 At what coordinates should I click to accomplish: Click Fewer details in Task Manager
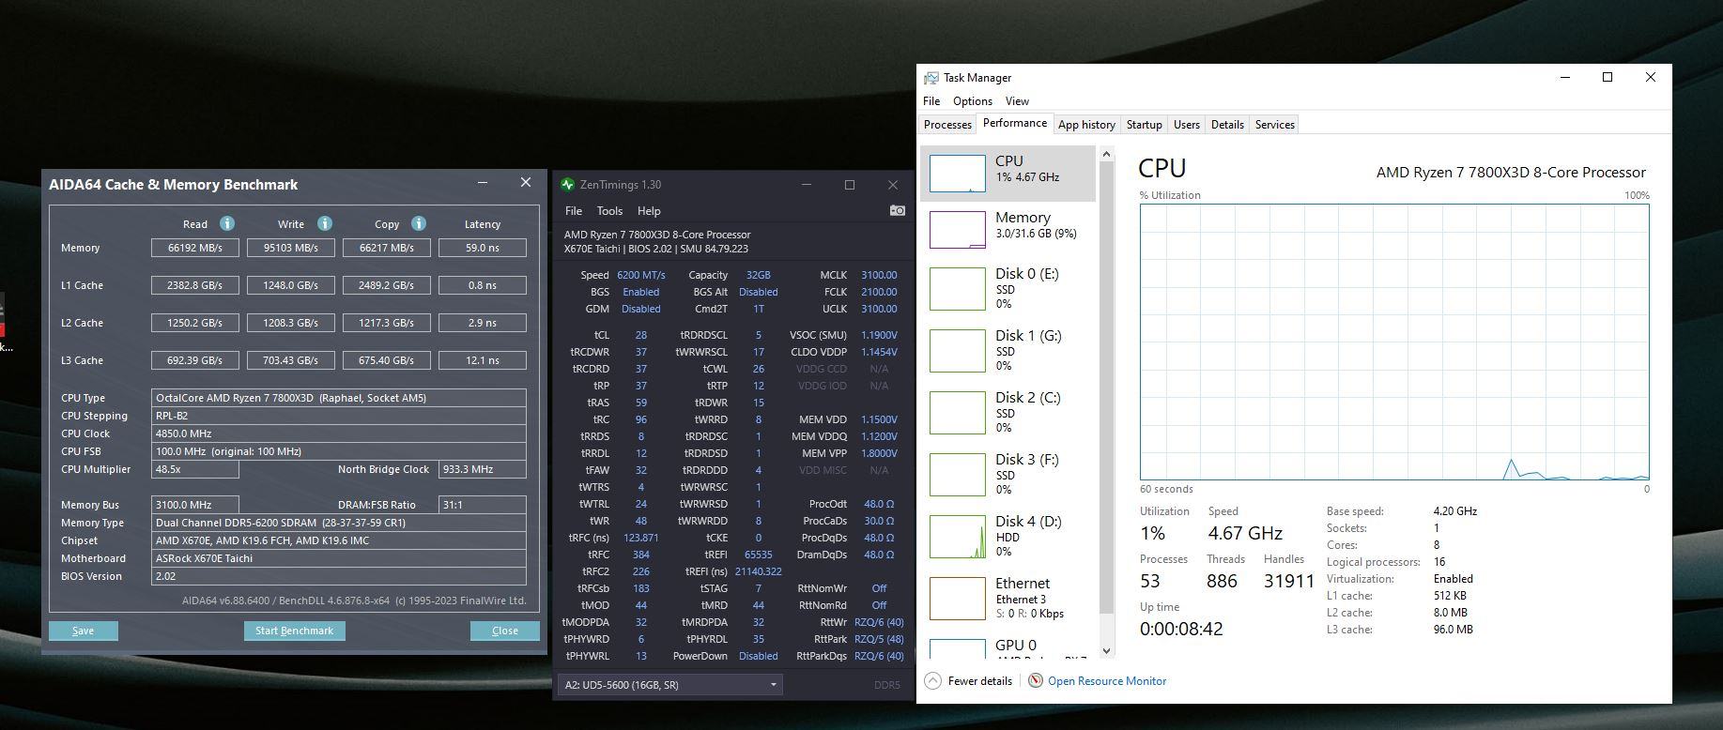pos(979,681)
